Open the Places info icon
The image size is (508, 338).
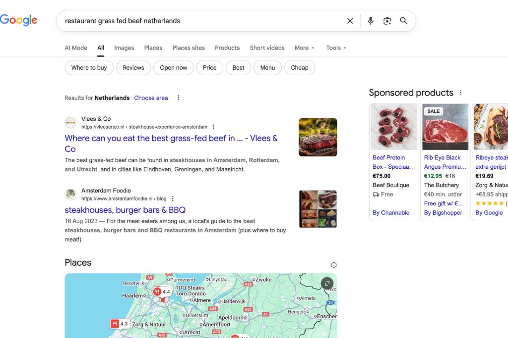(334, 265)
